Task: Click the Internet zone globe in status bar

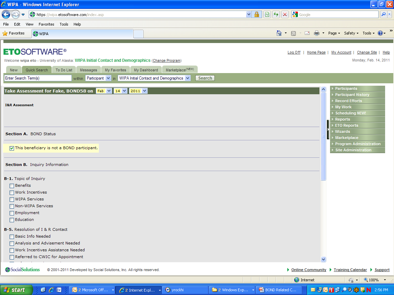Action: click(x=297, y=280)
